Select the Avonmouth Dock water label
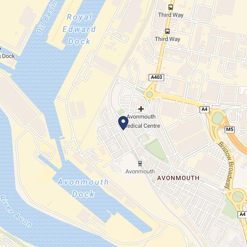Viewport: 247px width, 247px height. tap(83, 188)
